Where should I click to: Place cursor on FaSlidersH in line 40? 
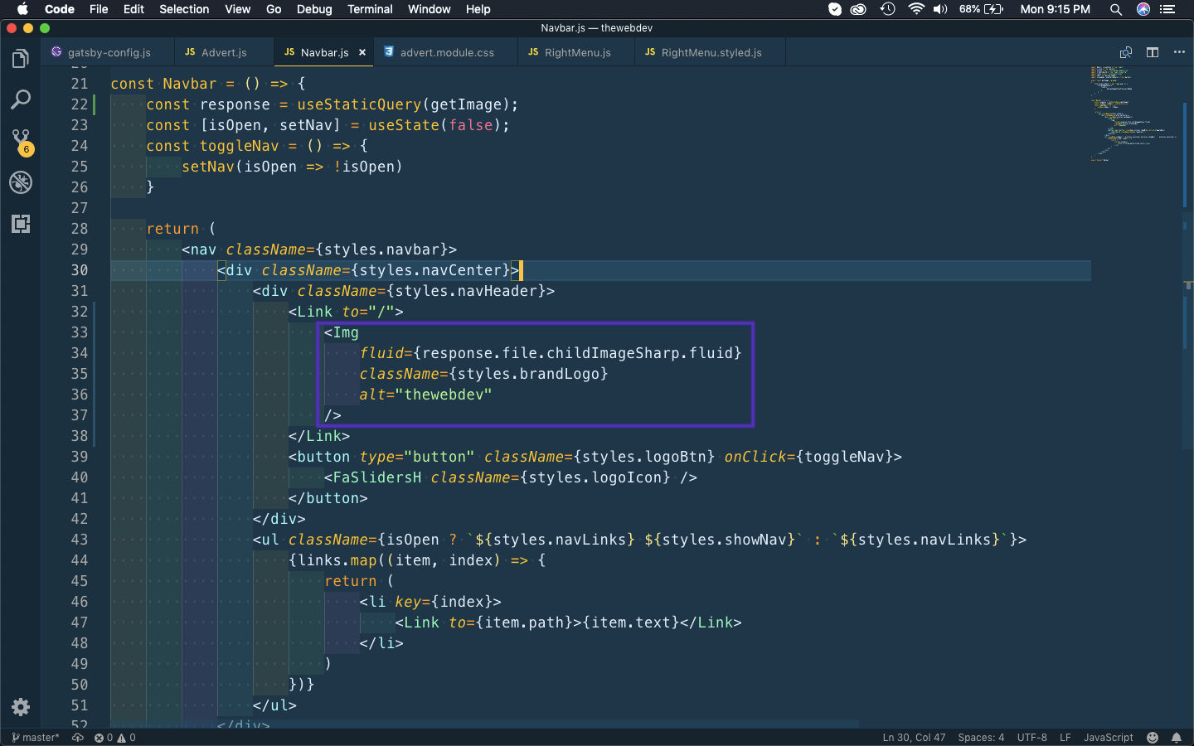tap(377, 477)
